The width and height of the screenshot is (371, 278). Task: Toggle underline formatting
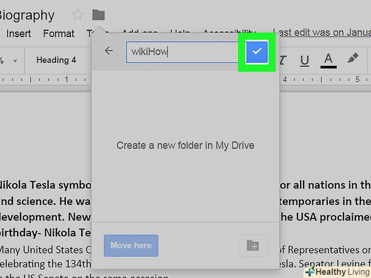tap(305, 61)
